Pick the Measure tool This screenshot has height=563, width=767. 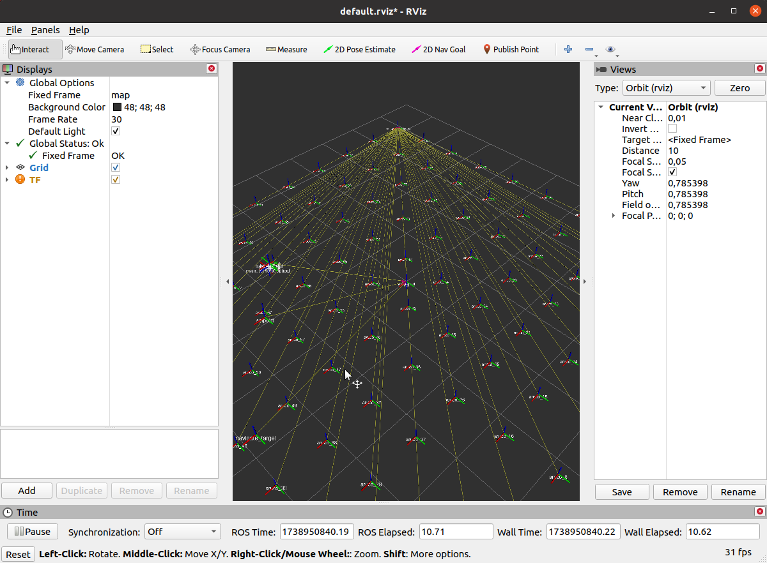[x=286, y=49]
